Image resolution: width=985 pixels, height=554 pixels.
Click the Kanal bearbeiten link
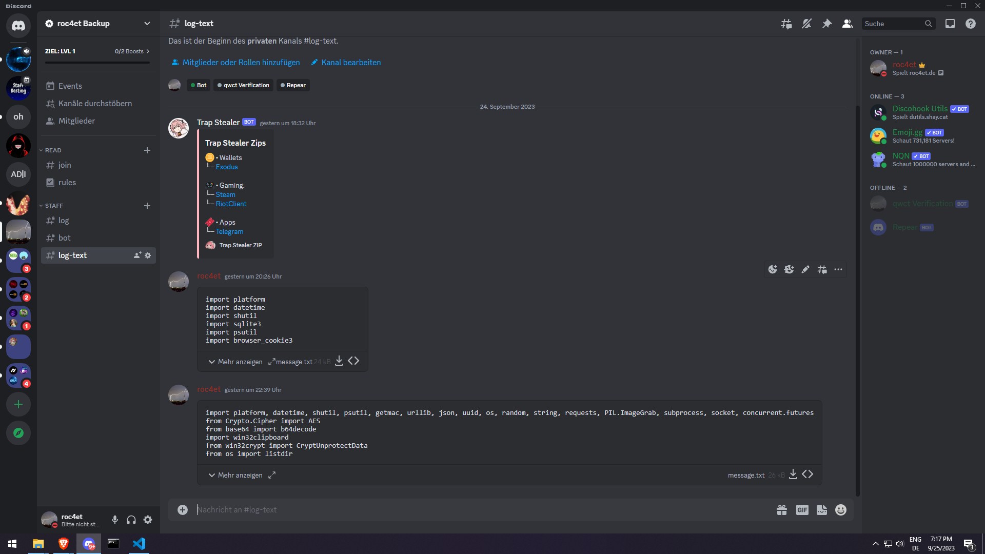[351, 63]
